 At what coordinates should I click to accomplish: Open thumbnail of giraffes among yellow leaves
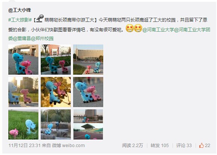click(56, 92)
